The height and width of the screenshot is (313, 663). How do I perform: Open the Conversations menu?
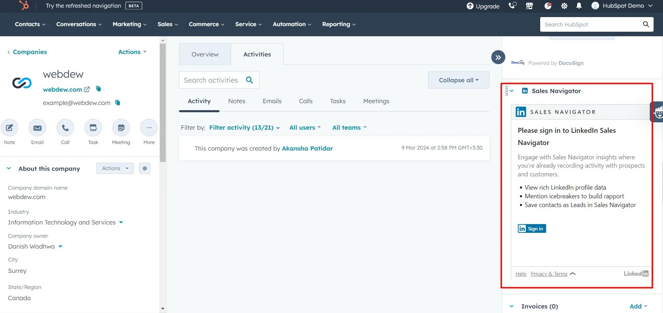pyautogui.click(x=79, y=24)
